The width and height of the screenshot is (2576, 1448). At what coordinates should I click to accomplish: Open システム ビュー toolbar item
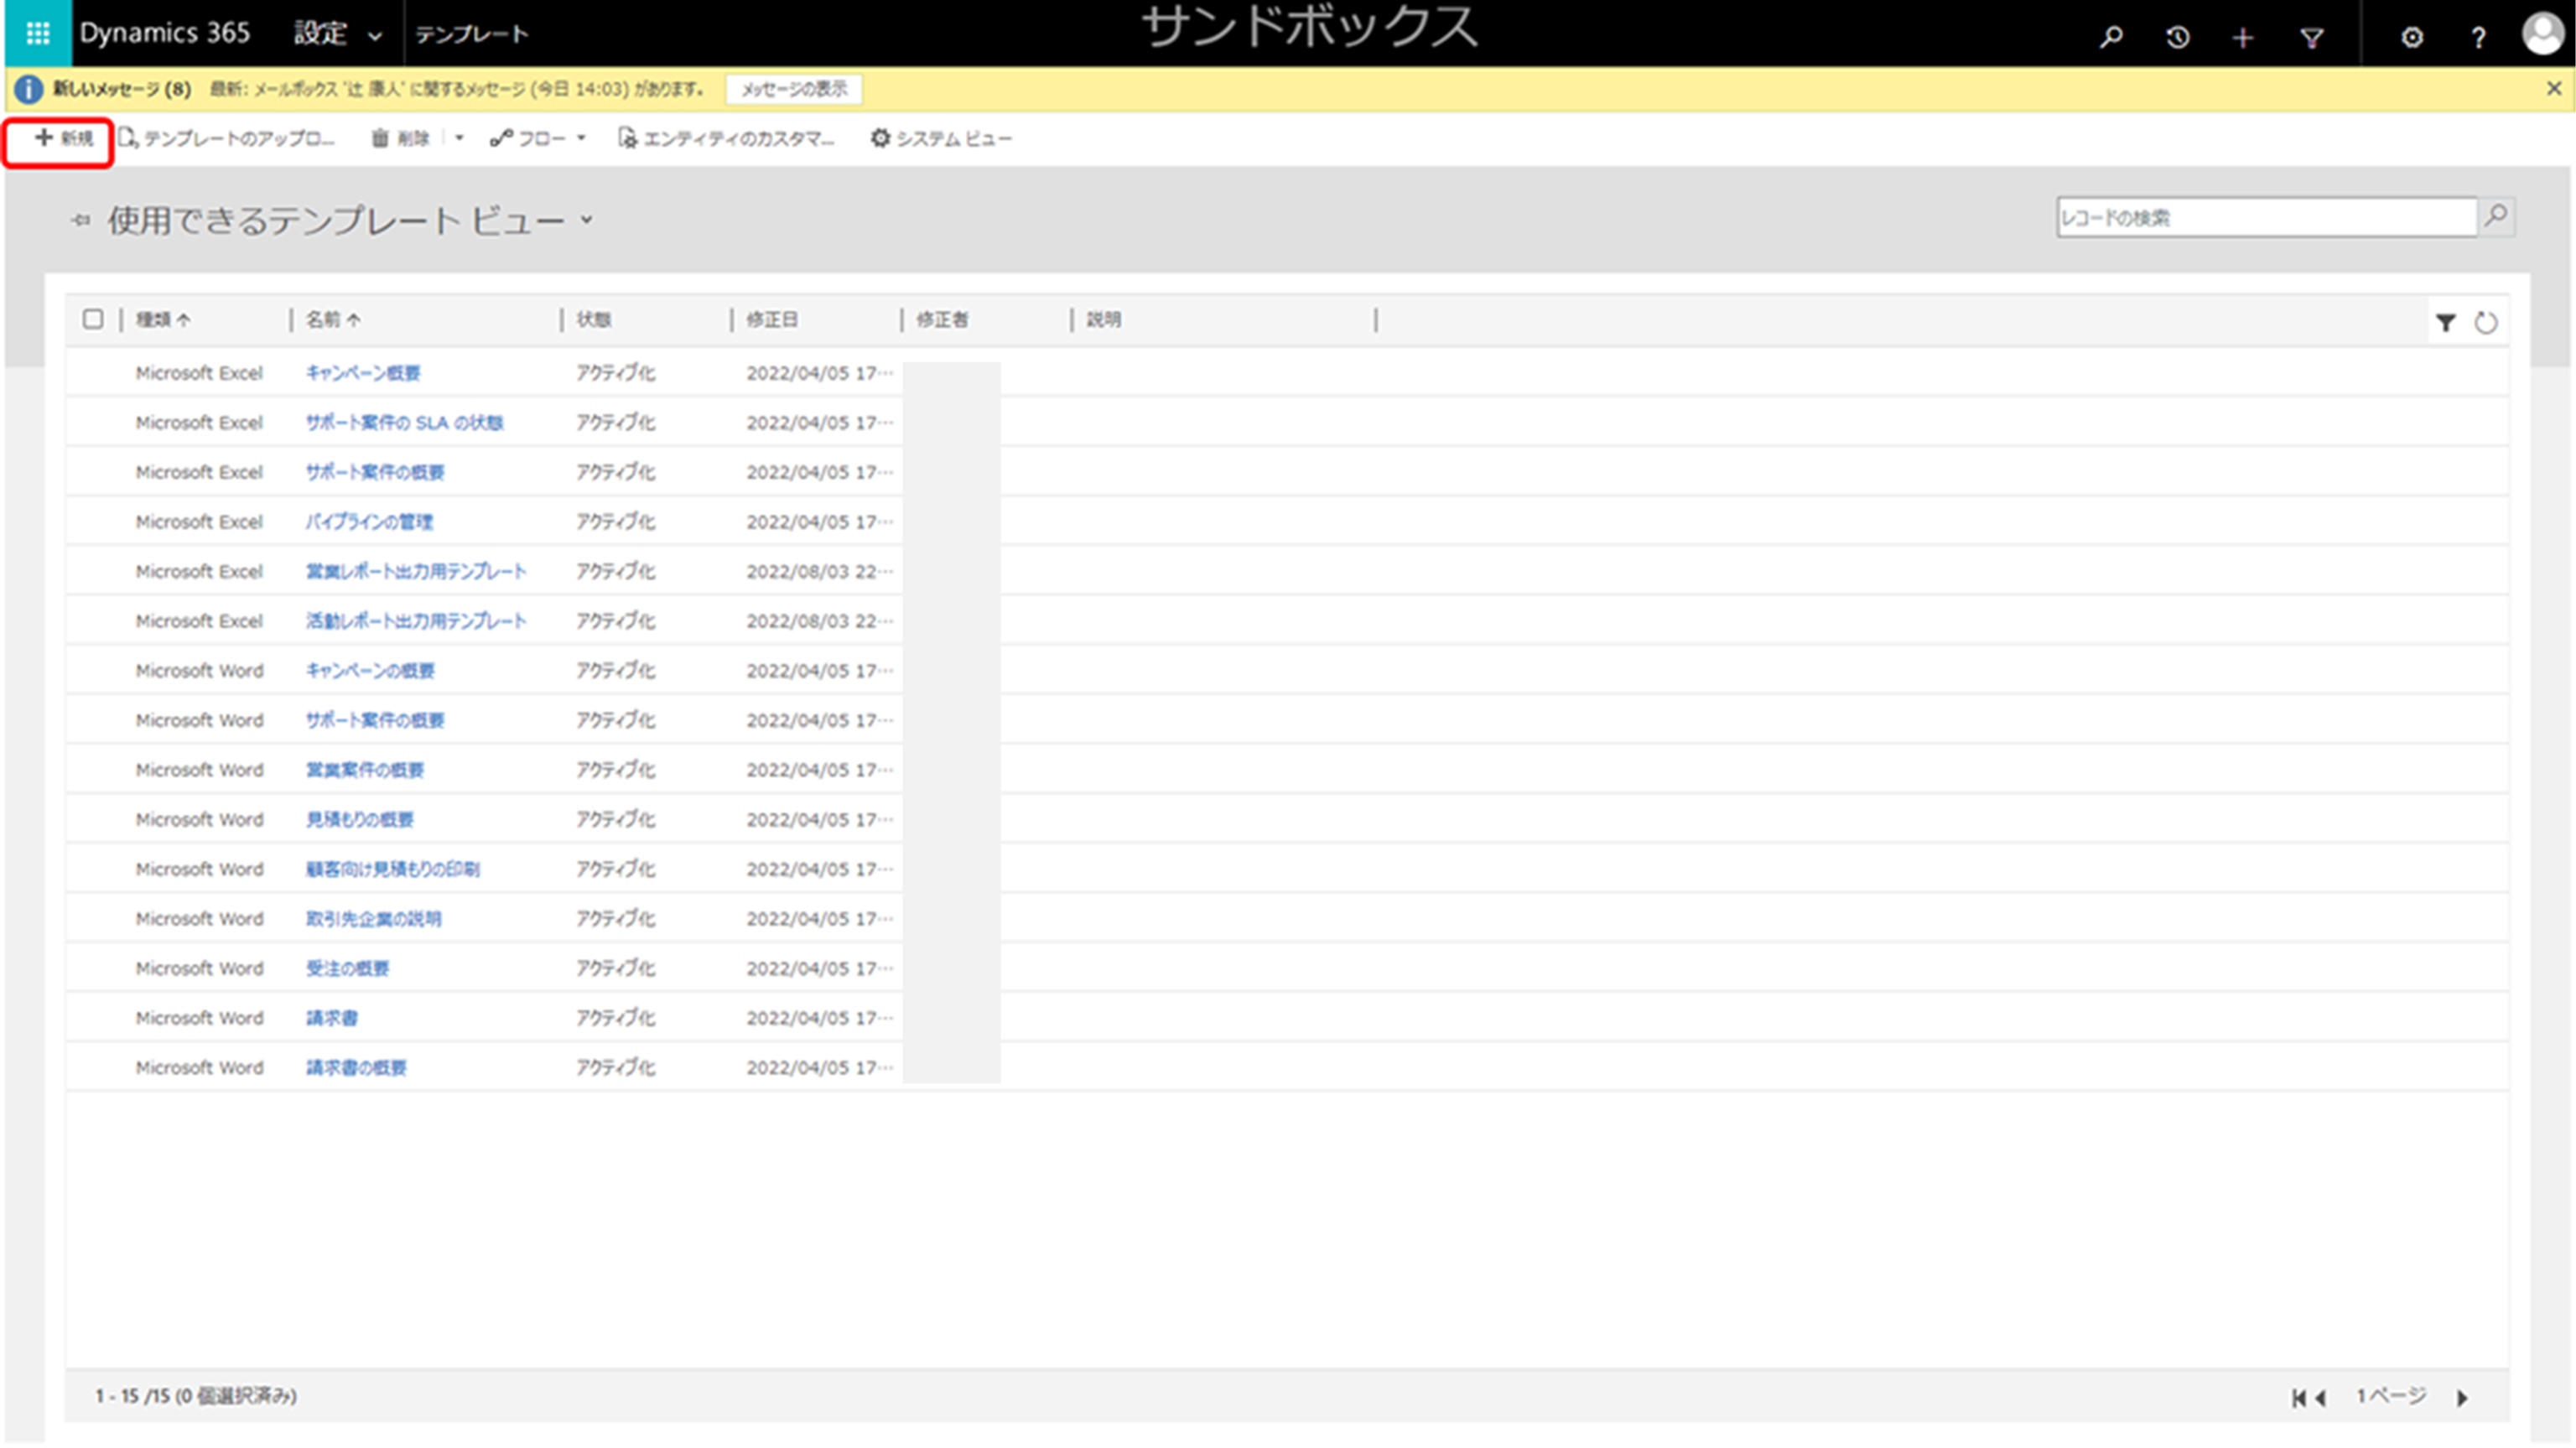[941, 139]
